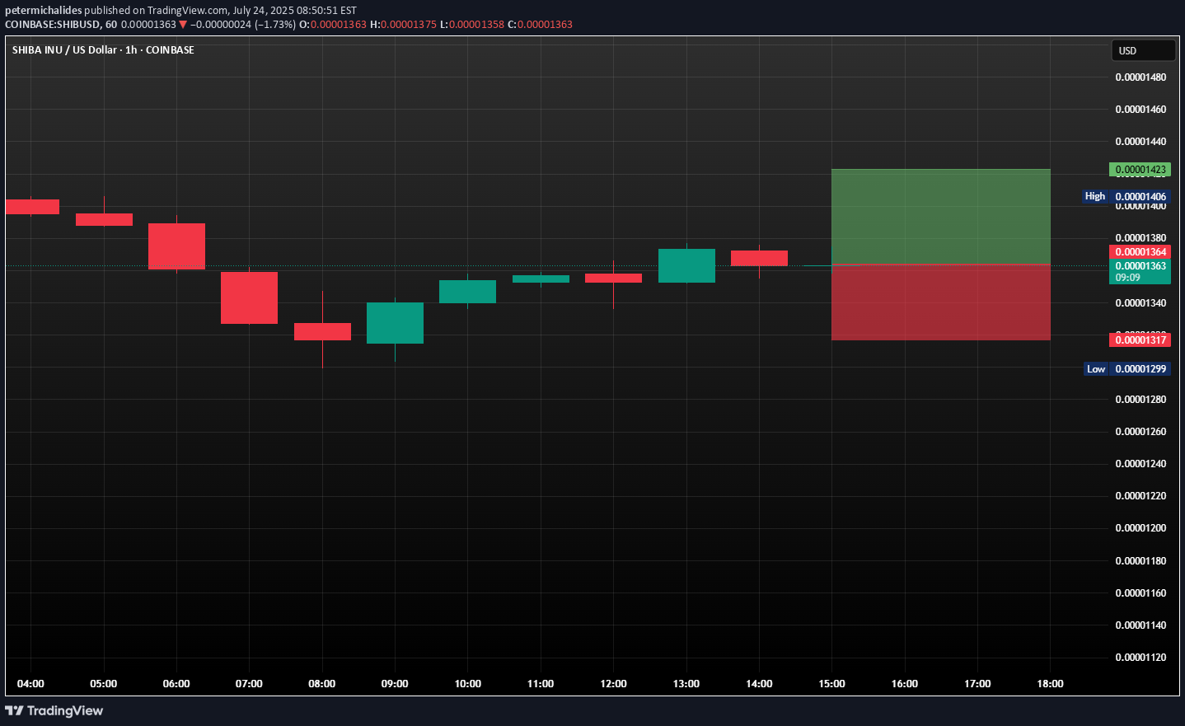Image resolution: width=1185 pixels, height=726 pixels.
Task: Select the red candle at 12:00
Action: (613, 279)
